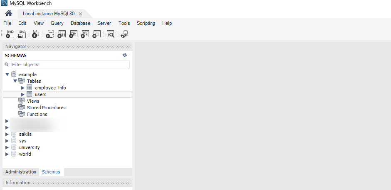
Task: Select the Stored Procedures node label
Action: [x=46, y=108]
